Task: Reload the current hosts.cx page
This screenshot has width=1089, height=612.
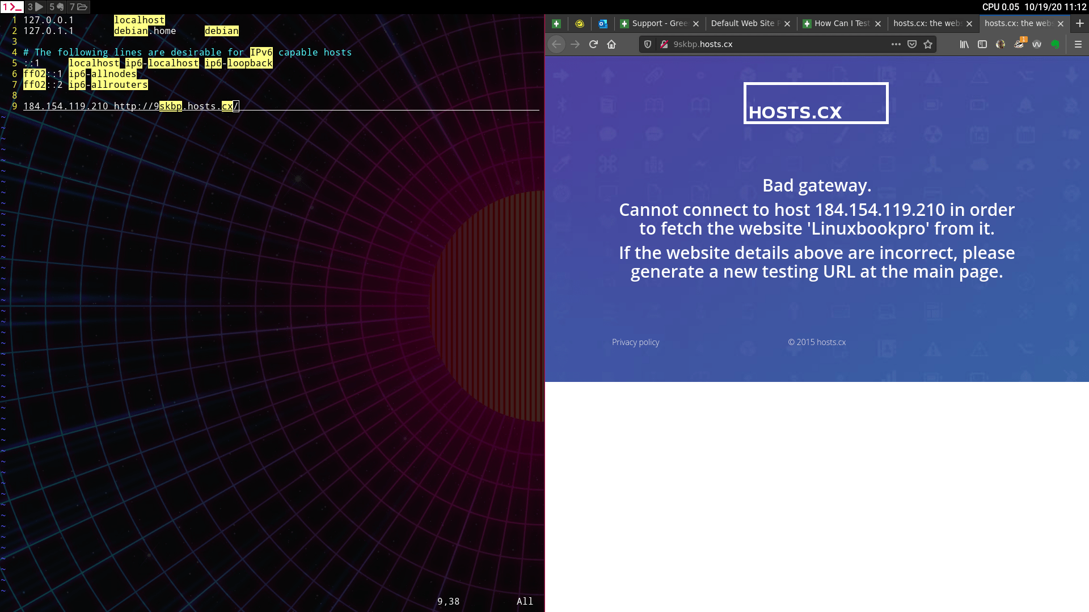Action: (x=593, y=44)
